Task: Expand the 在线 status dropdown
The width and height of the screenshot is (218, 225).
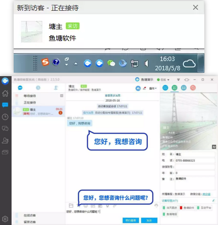Action: pyautogui.click(x=163, y=80)
